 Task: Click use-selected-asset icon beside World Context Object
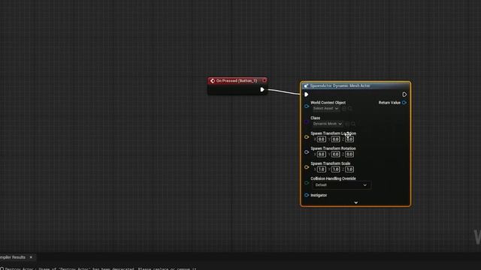coord(344,108)
